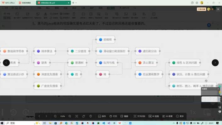Open the AI 修复 repair tool
Screen dimensions: 222x125
[x=167, y=116]
